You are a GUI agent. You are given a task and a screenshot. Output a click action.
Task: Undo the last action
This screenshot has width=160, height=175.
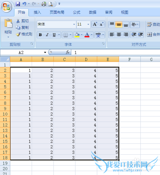24,4
